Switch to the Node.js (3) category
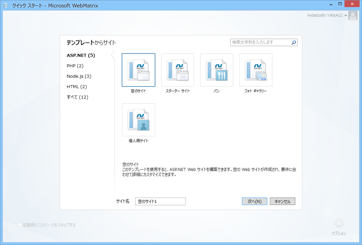Viewport: 362px width, 245px height. [79, 76]
